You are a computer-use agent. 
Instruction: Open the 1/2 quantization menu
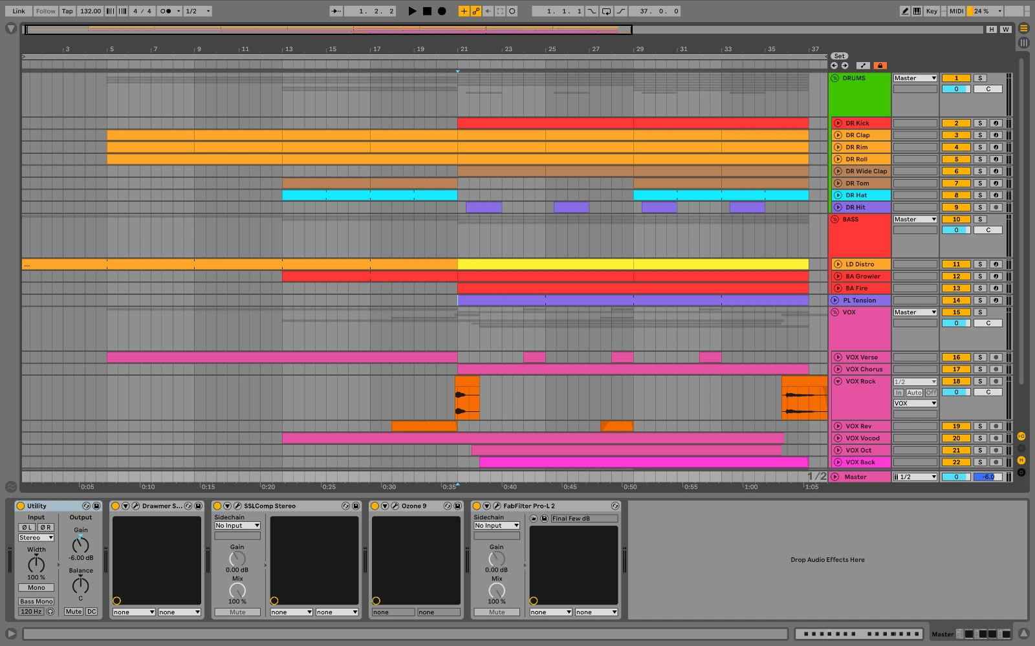point(197,11)
